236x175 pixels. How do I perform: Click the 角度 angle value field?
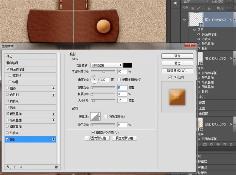[x=105, y=80]
